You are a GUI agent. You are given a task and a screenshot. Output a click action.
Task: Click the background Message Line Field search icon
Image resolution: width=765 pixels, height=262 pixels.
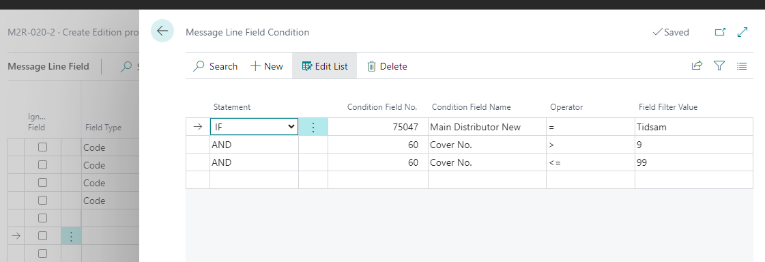click(126, 66)
